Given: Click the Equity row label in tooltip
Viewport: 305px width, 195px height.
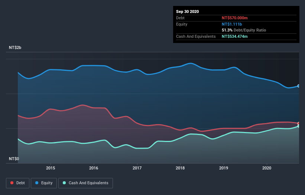Looking at the screenshot, I should coord(182,24).
